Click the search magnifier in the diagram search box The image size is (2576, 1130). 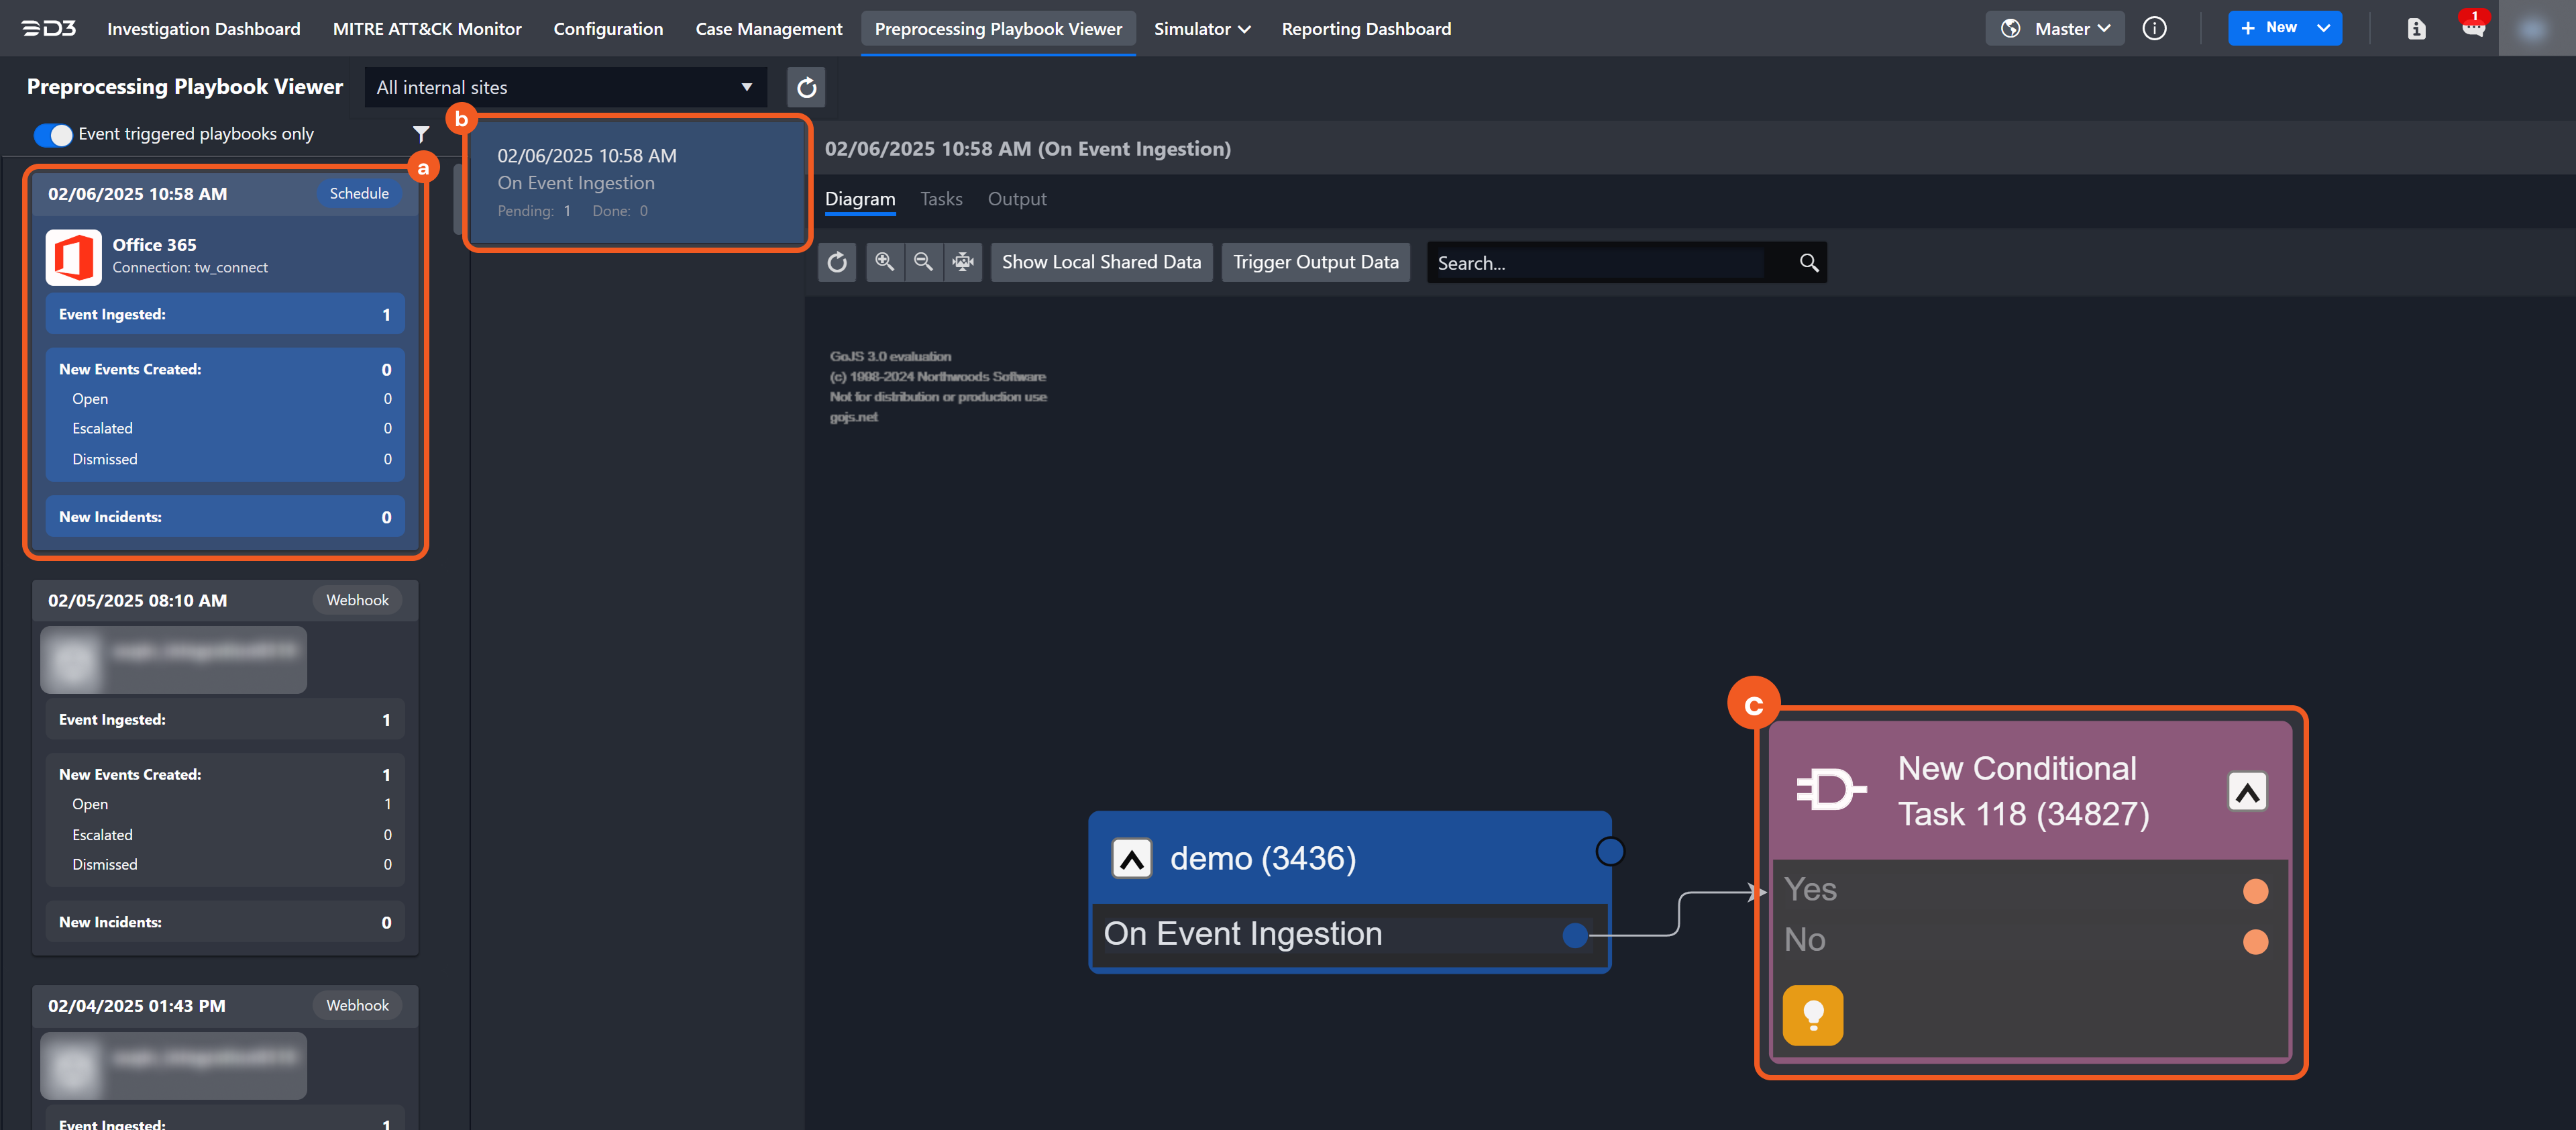point(1808,263)
